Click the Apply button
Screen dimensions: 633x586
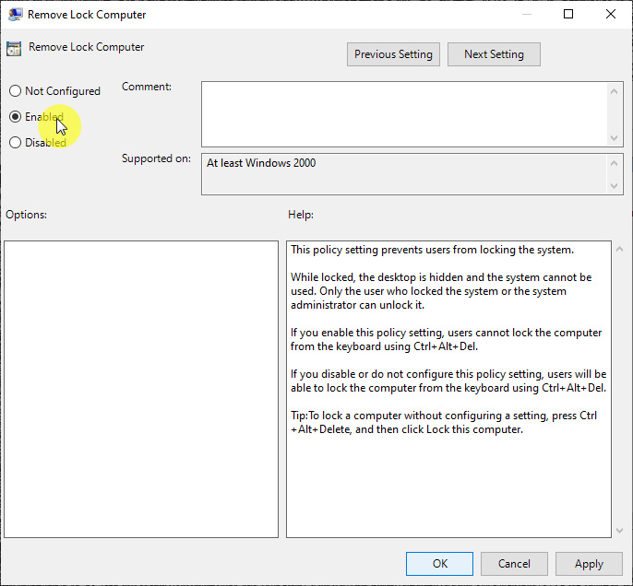pos(589,564)
